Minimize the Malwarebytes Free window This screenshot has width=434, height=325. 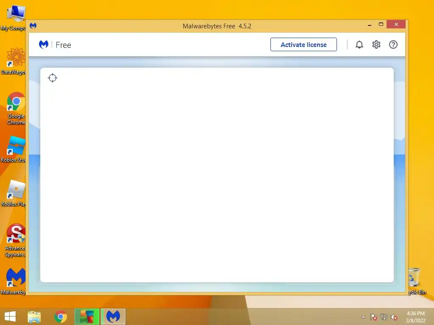click(x=369, y=25)
